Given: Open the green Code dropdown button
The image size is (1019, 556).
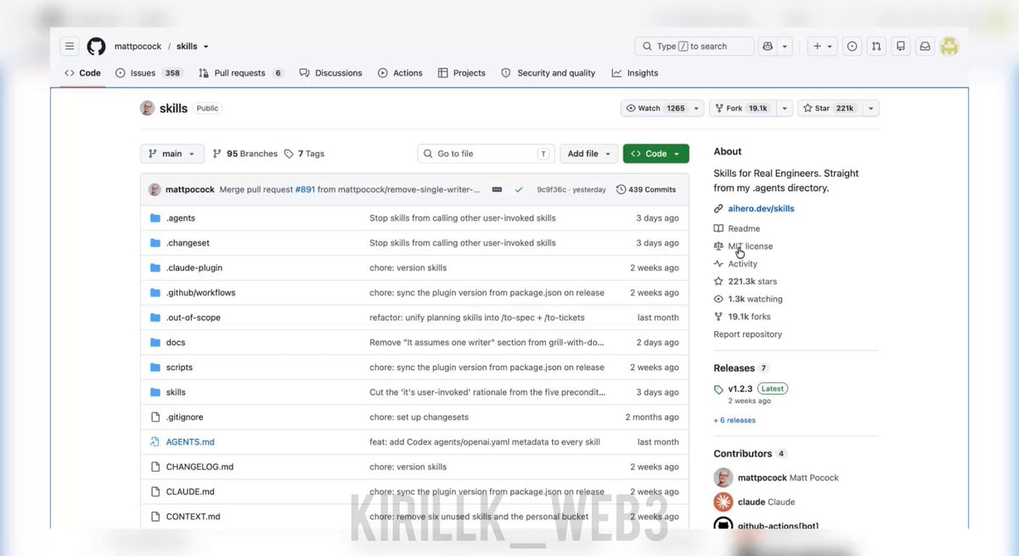Looking at the screenshot, I should 656,154.
